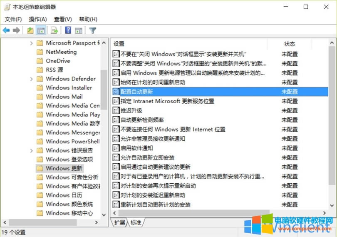Screen dimensions: 337x237
Task: Click the Export list toolbar icon
Action: (x=55, y=30)
